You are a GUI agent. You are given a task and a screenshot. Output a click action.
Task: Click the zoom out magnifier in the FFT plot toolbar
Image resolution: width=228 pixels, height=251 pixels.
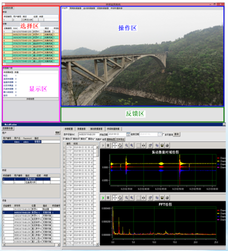(127, 198)
